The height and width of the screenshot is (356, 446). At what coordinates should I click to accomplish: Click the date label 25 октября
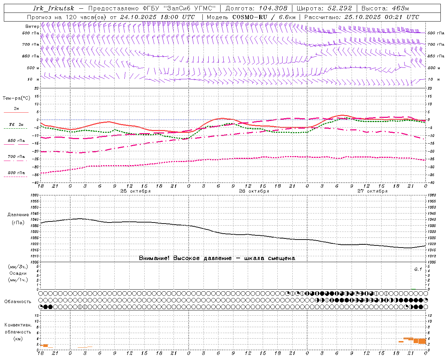click(136, 191)
